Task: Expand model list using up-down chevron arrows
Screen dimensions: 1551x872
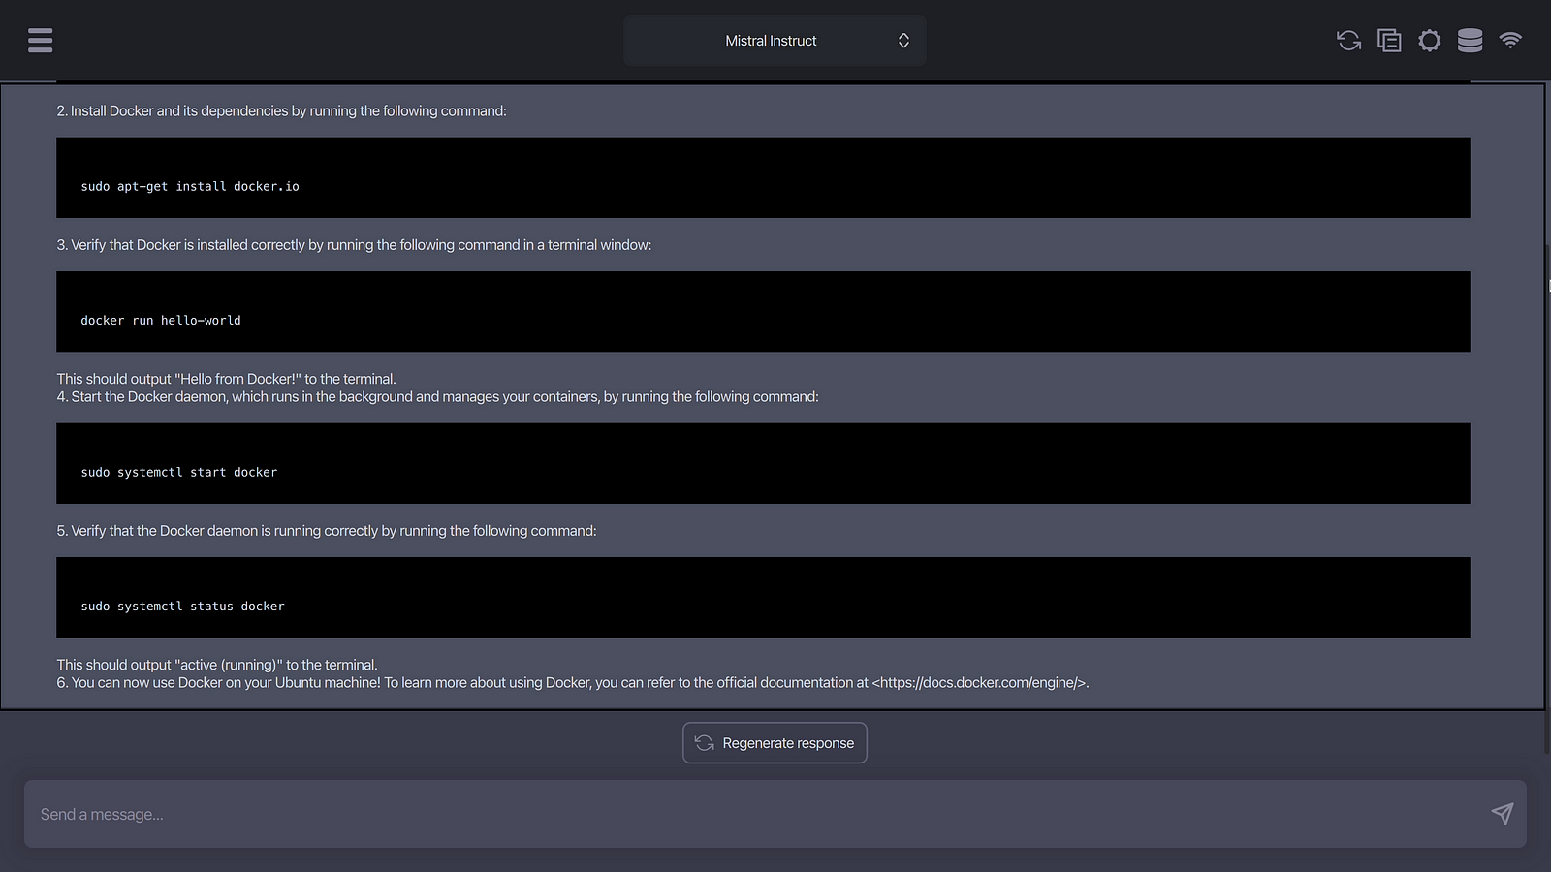Action: click(x=903, y=41)
